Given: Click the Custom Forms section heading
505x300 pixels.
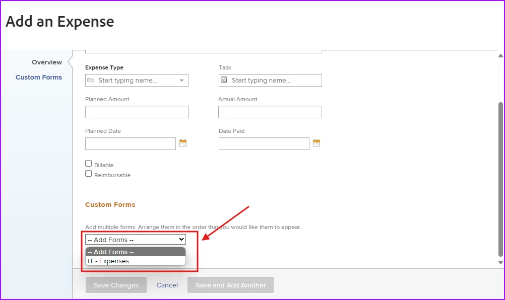Looking at the screenshot, I should (110, 204).
